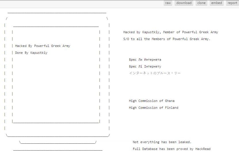Click Russian text 'Брюс Ли Интернета'
The height and width of the screenshot is (154, 239).
(145, 60)
